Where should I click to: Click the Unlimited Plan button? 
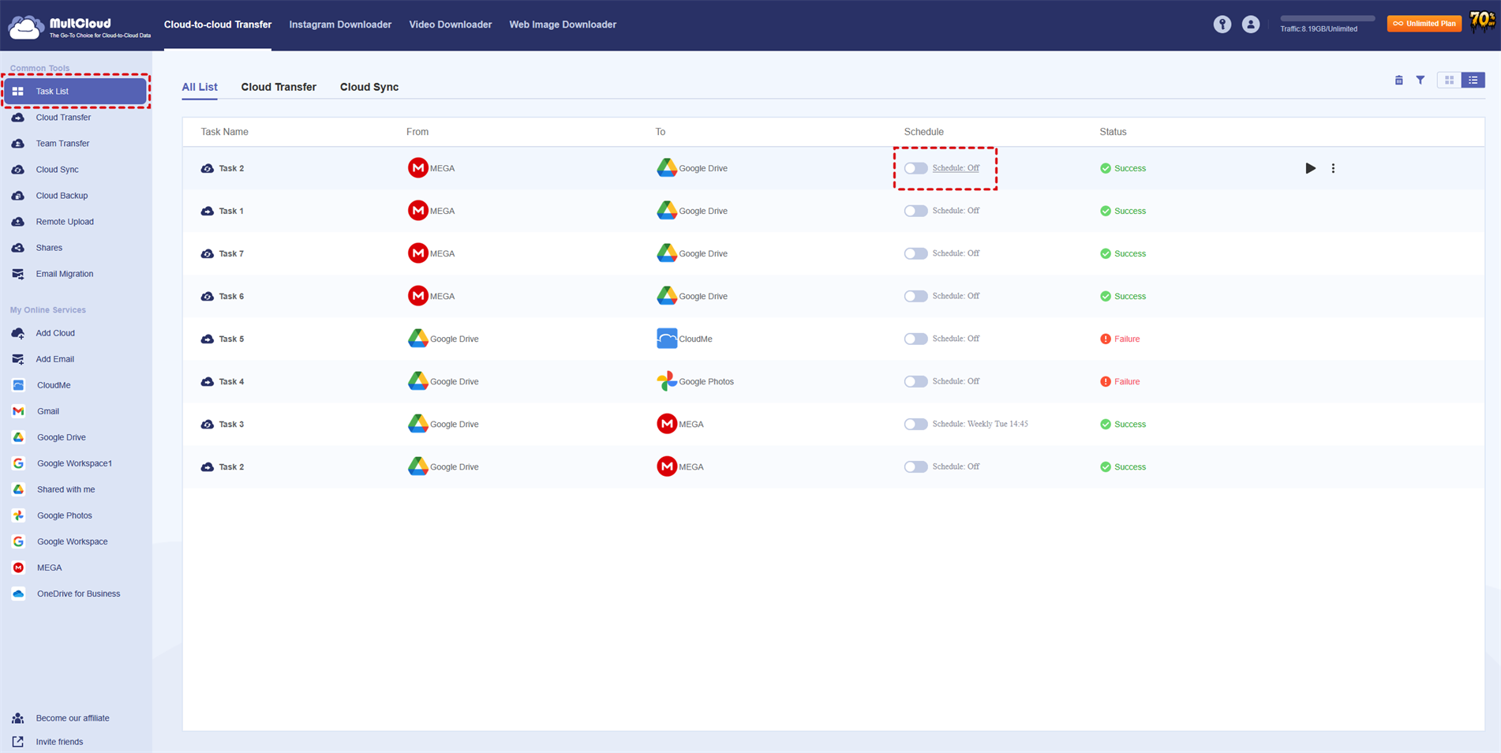point(1424,24)
